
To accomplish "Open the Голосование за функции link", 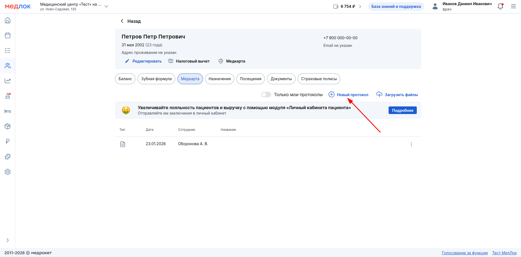I will click(x=465, y=253).
